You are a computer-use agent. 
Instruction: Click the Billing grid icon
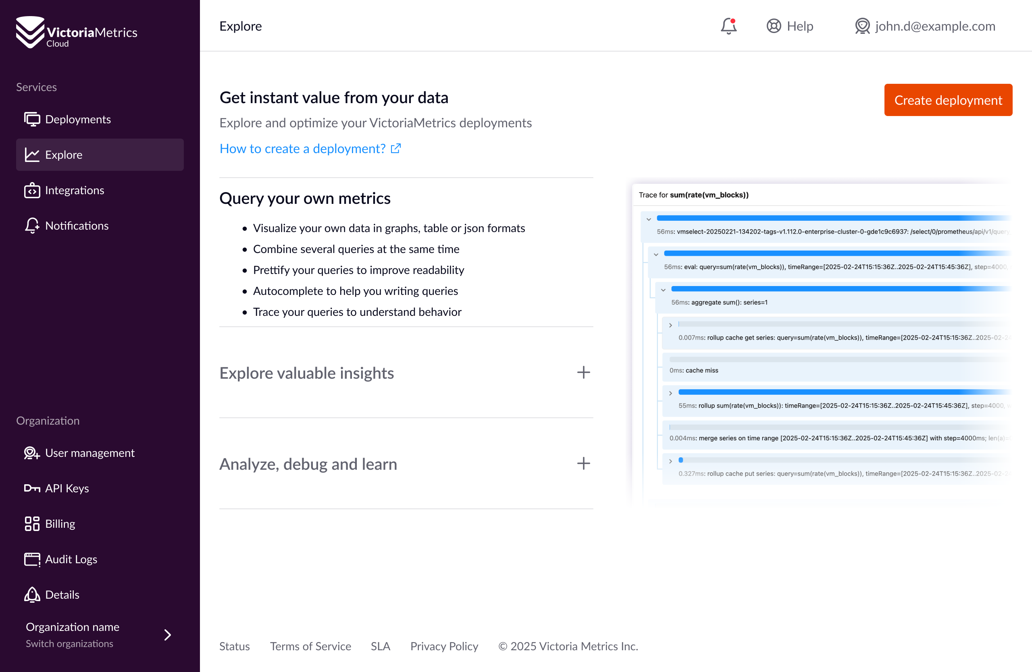[32, 524]
